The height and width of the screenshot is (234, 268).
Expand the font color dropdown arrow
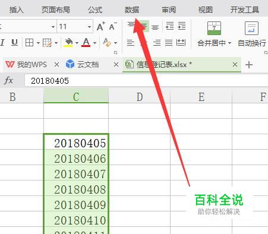click(x=94, y=43)
